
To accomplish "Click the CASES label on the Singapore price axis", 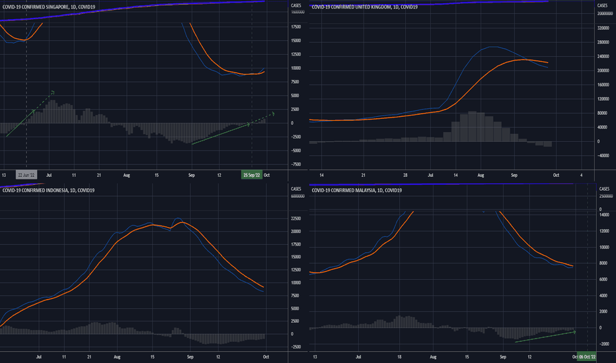I will [296, 5].
